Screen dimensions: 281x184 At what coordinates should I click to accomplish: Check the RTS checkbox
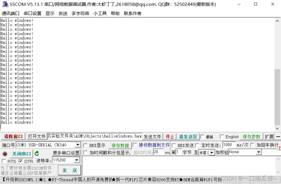tap(4, 161)
